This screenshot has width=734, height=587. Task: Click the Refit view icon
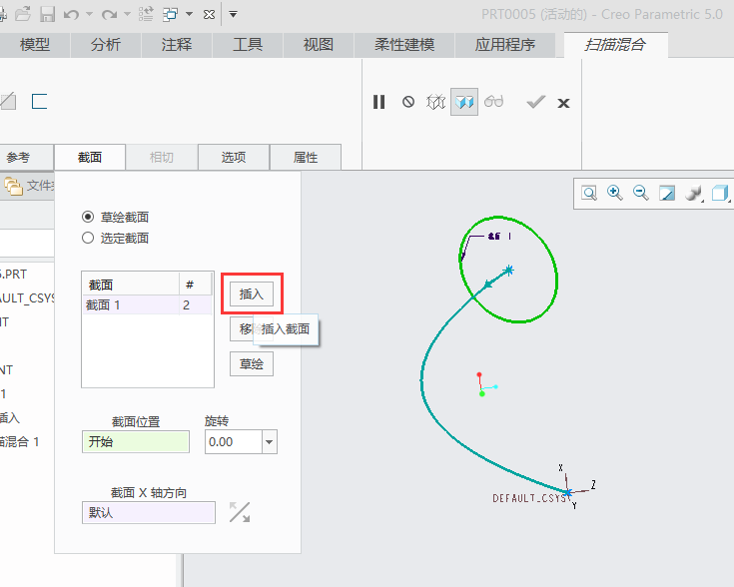pyautogui.click(x=589, y=194)
